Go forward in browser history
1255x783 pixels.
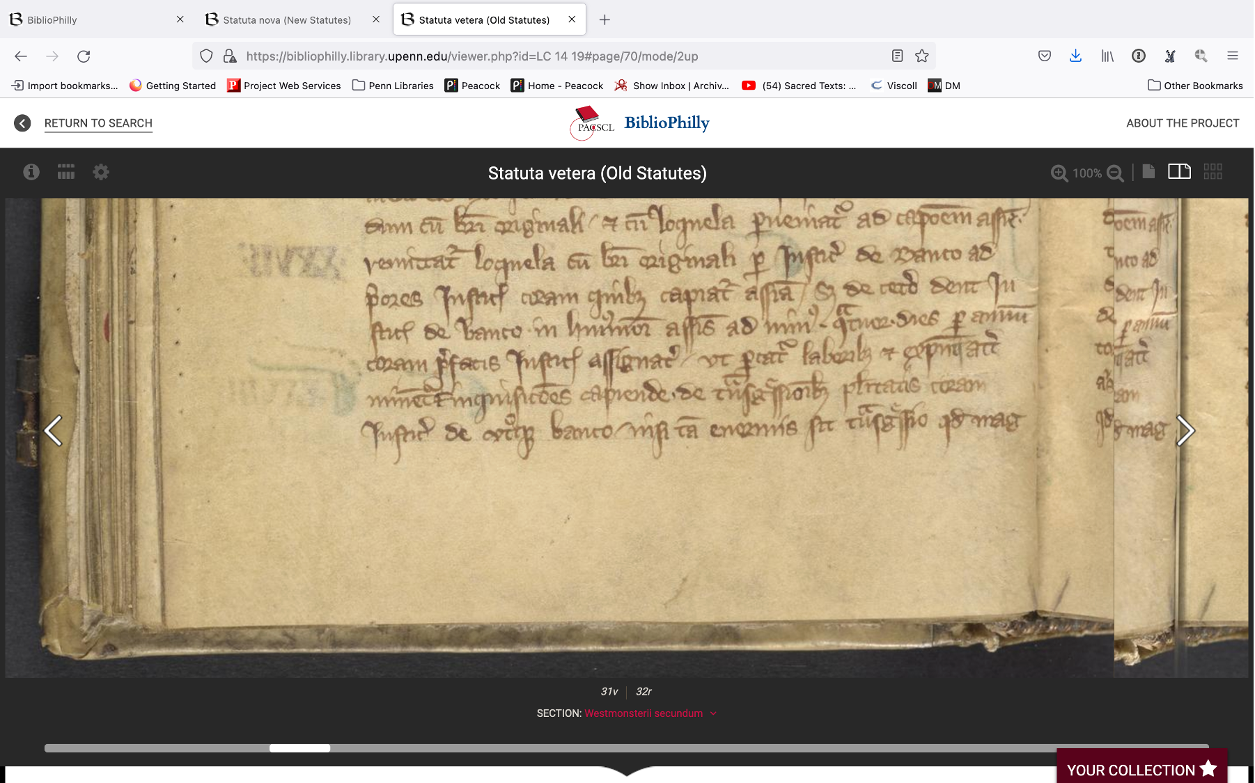click(x=52, y=56)
